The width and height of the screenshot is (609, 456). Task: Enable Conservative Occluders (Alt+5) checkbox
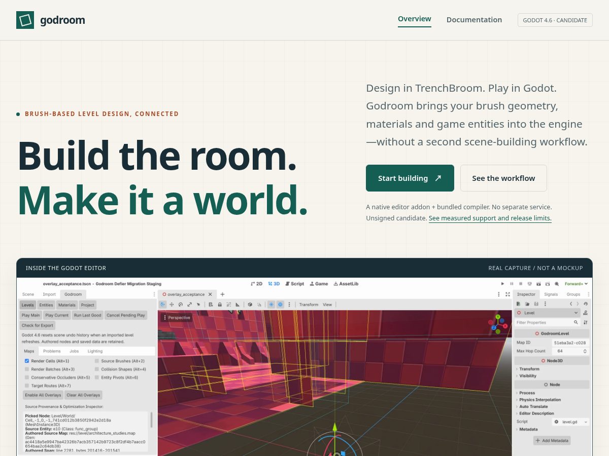(27, 377)
